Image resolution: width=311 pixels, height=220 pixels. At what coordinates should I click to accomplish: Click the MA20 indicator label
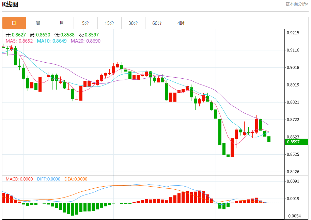click(85, 41)
